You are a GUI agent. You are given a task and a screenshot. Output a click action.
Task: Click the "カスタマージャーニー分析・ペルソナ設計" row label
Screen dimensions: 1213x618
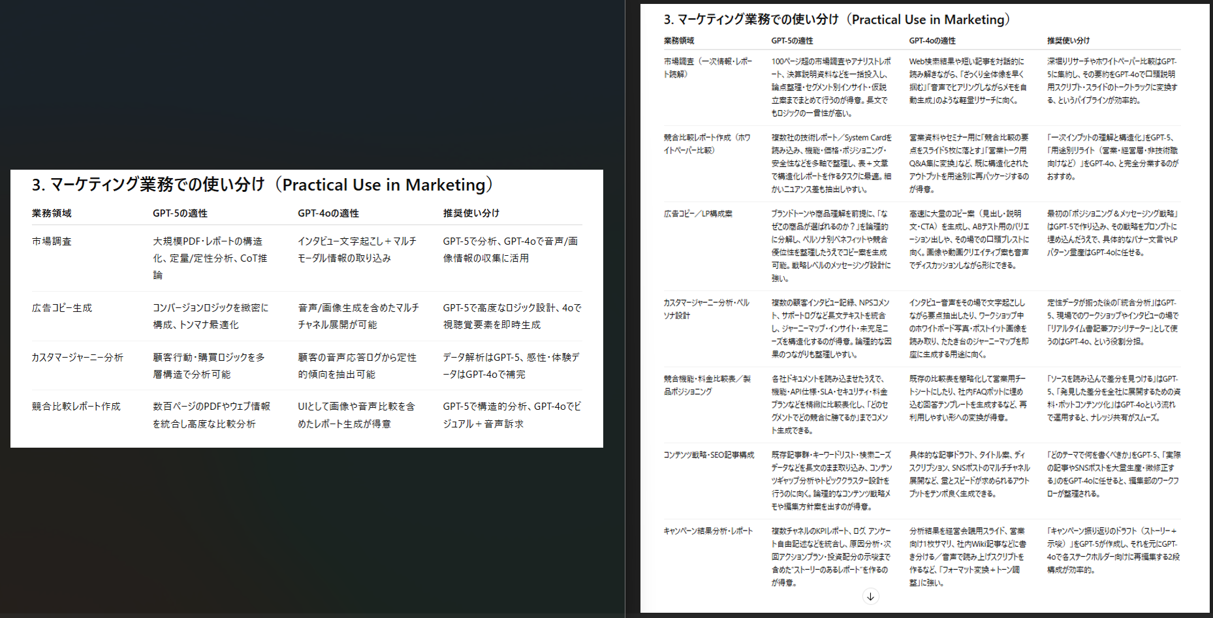(x=706, y=309)
